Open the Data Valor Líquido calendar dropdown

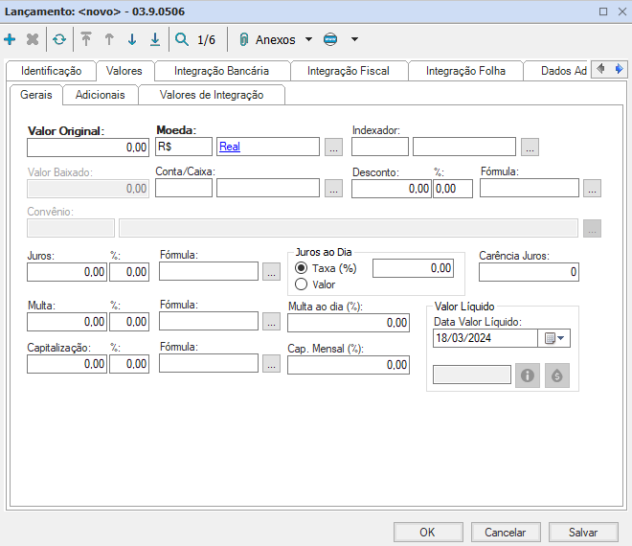[x=555, y=338]
